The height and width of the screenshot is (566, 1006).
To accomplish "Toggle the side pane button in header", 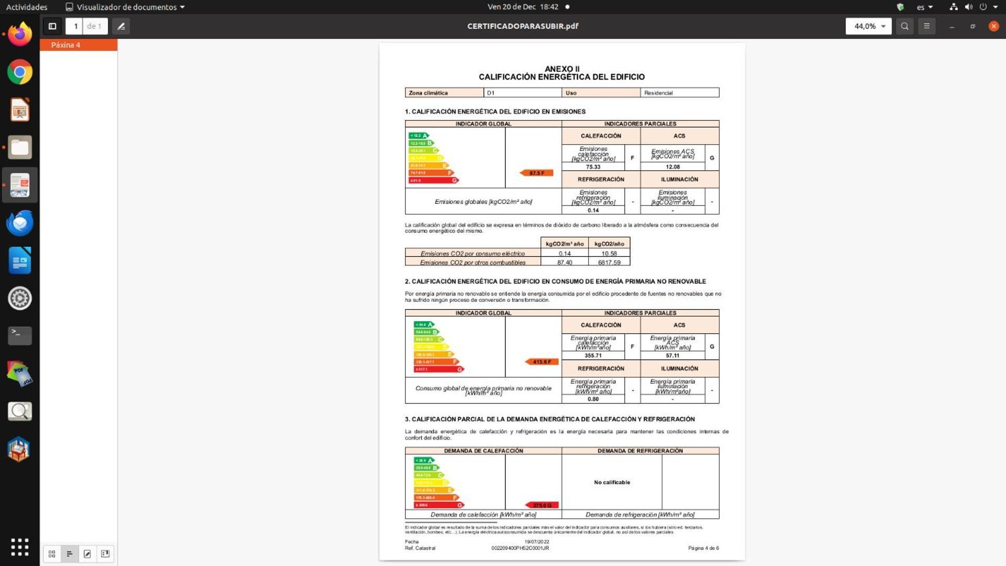I will coord(52,26).
